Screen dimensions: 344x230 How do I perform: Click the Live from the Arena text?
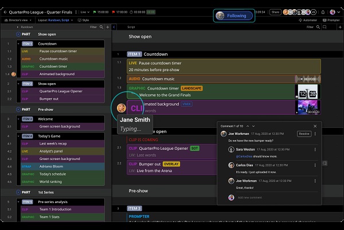point(154,171)
